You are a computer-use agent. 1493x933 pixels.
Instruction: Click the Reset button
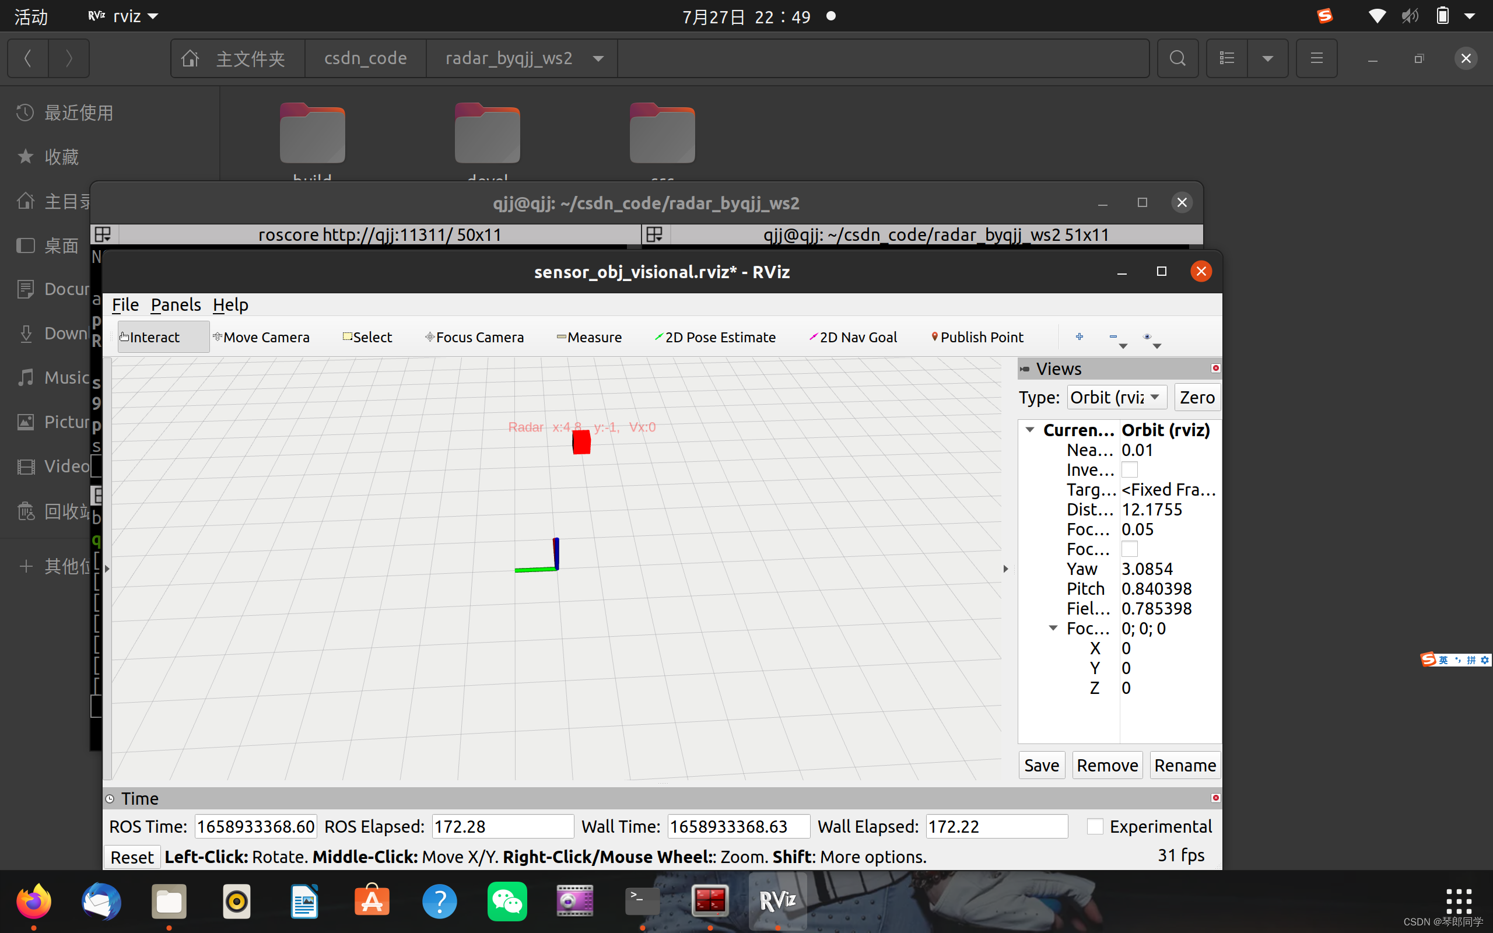(x=132, y=857)
